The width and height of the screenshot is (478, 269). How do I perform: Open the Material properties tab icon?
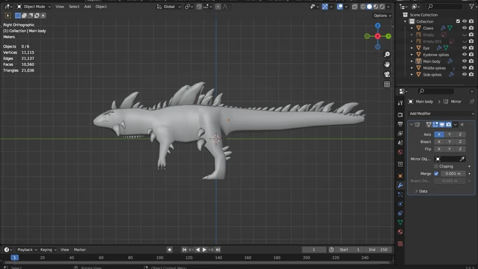tap(400, 232)
